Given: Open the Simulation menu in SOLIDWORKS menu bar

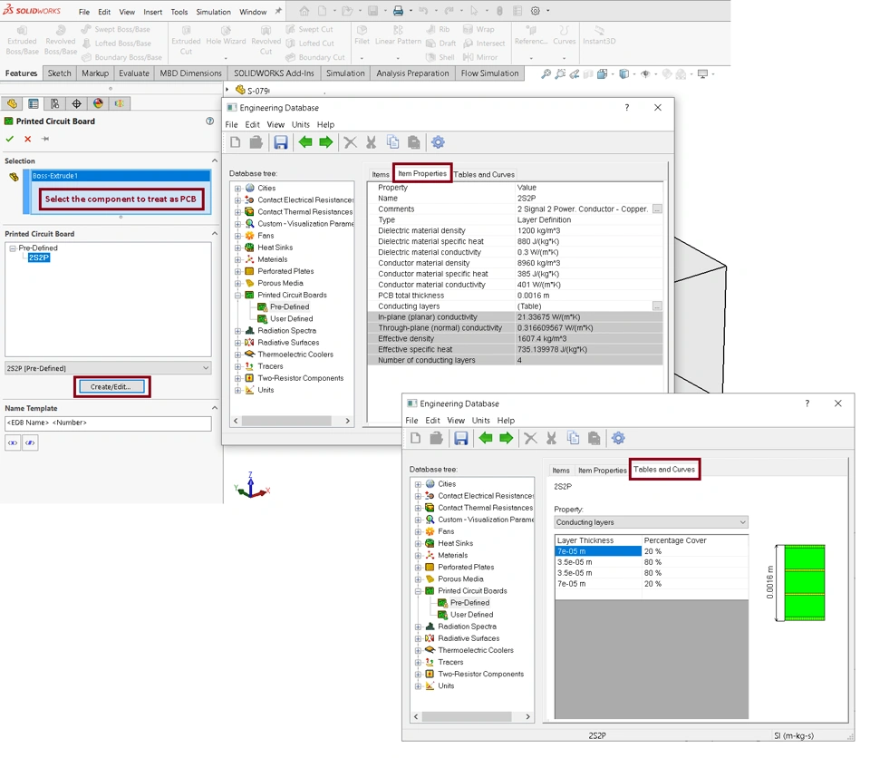Looking at the screenshot, I should [x=213, y=12].
